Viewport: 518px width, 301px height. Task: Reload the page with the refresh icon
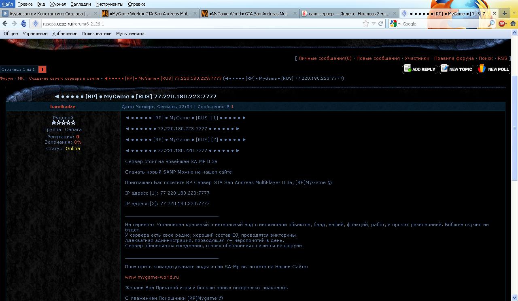tap(380, 24)
